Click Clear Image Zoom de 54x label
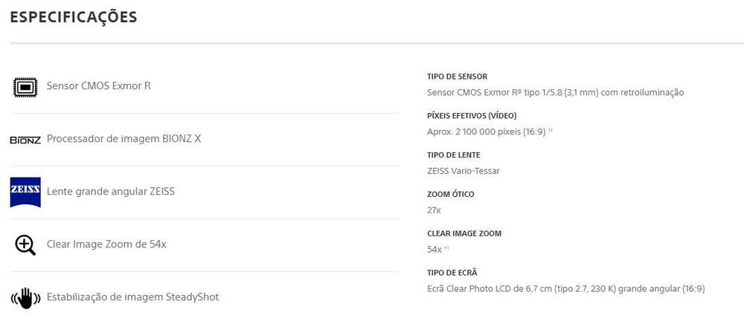This screenshot has width=744, height=318. (x=106, y=244)
